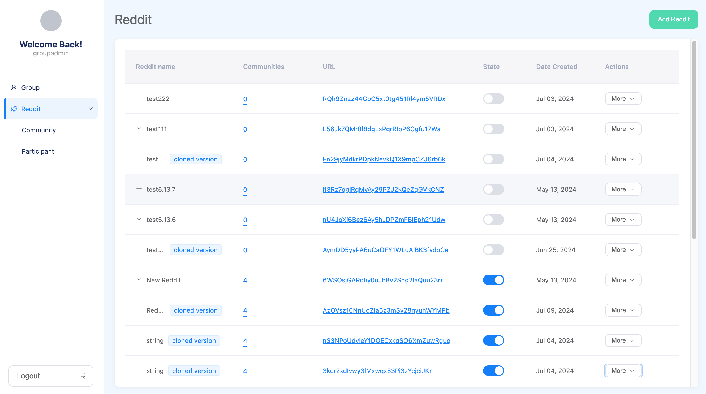Viewport: 706px width, 394px height.
Task: Enable the state toggle for test222
Action: click(x=493, y=99)
